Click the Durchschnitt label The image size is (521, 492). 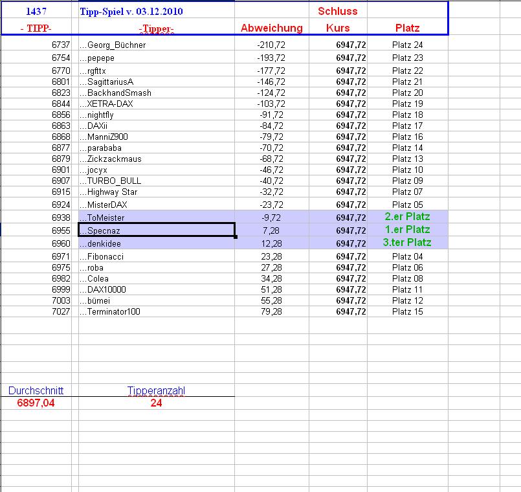[x=36, y=390]
